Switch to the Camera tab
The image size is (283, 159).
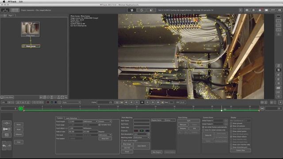click(x=60, y=118)
